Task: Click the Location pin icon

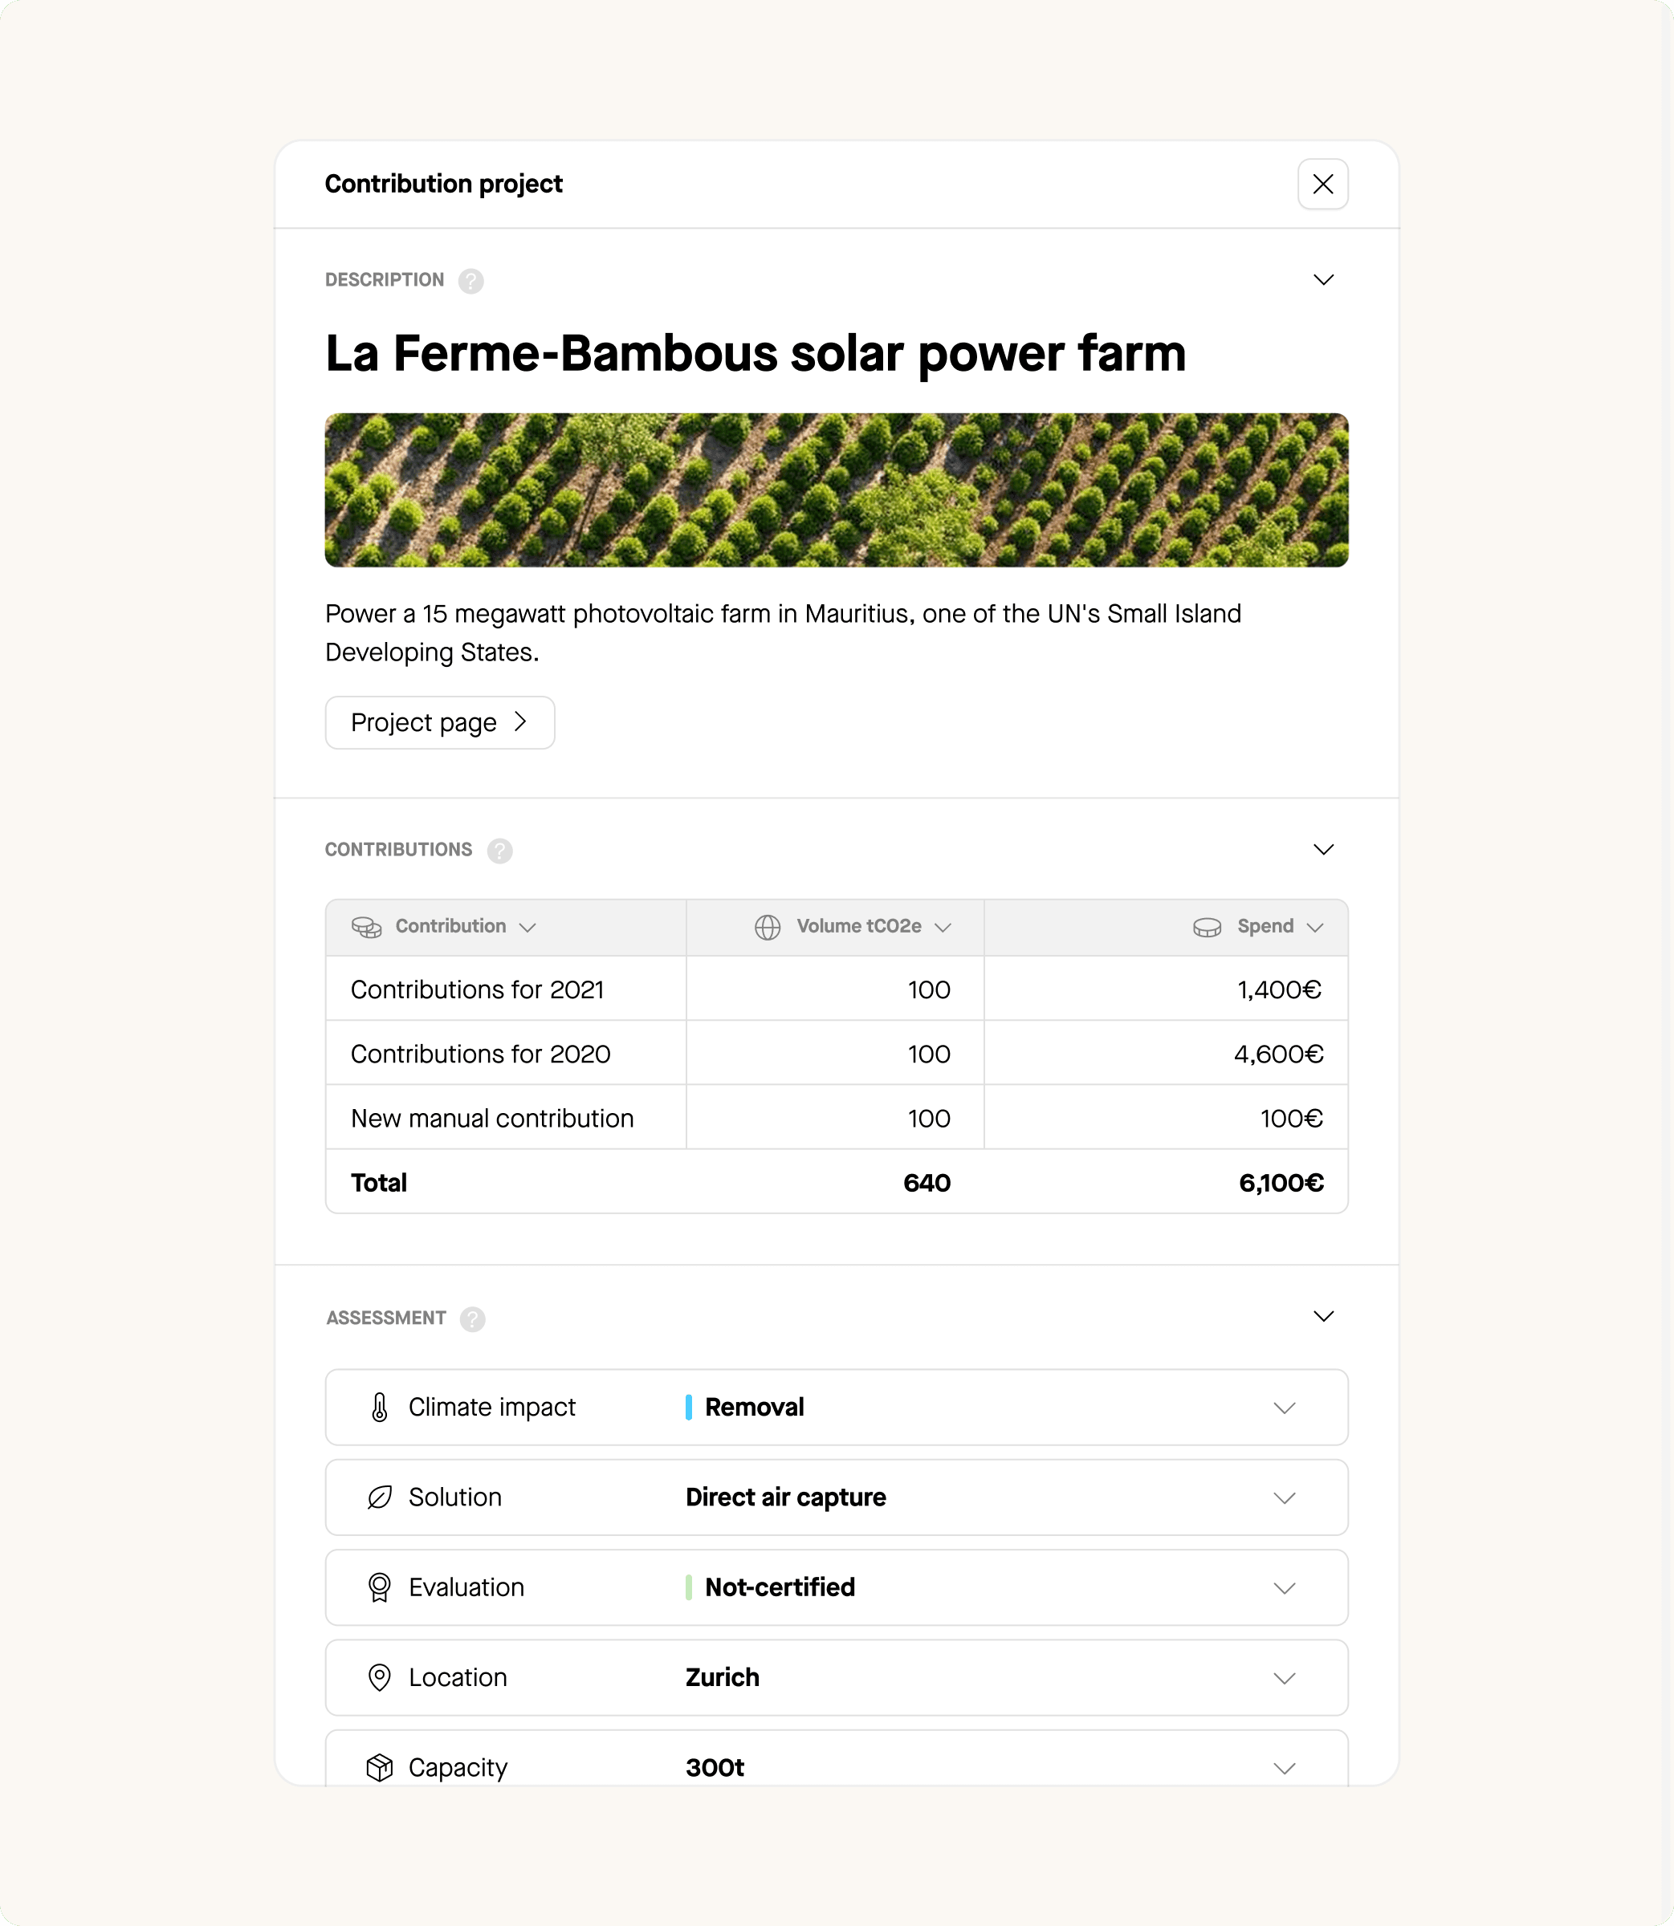Action: pos(379,1678)
